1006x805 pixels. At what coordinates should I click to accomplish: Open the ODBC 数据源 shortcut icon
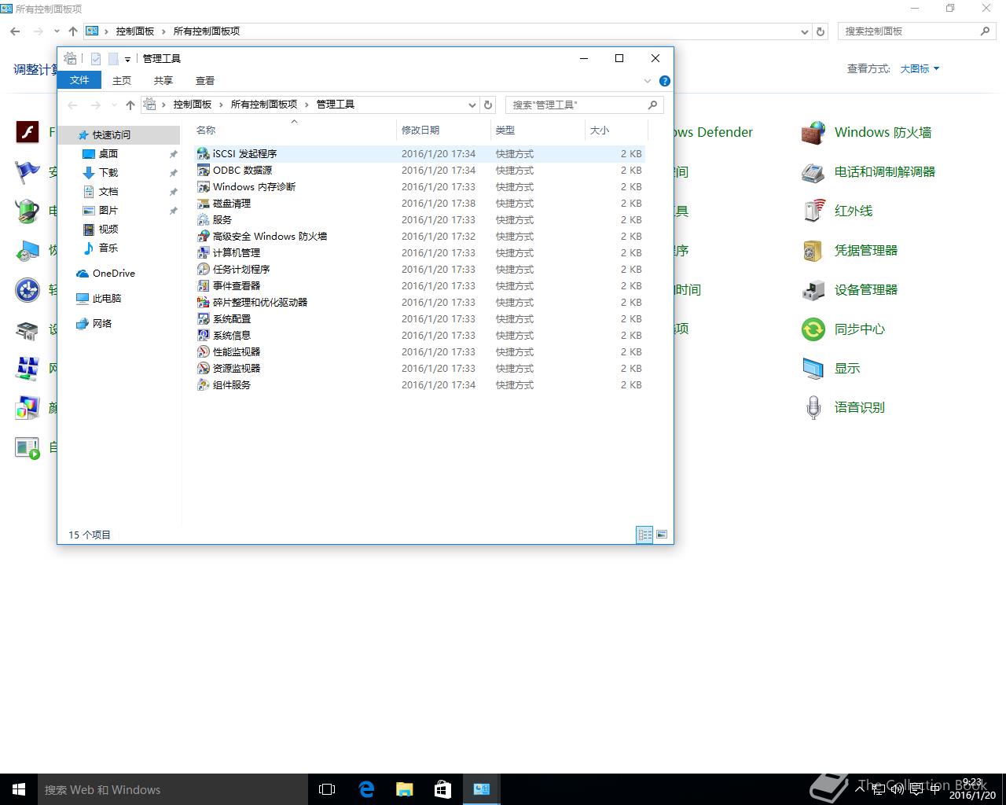(204, 170)
